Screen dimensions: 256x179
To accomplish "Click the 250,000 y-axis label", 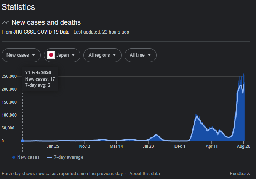I will [x=9, y=76].
